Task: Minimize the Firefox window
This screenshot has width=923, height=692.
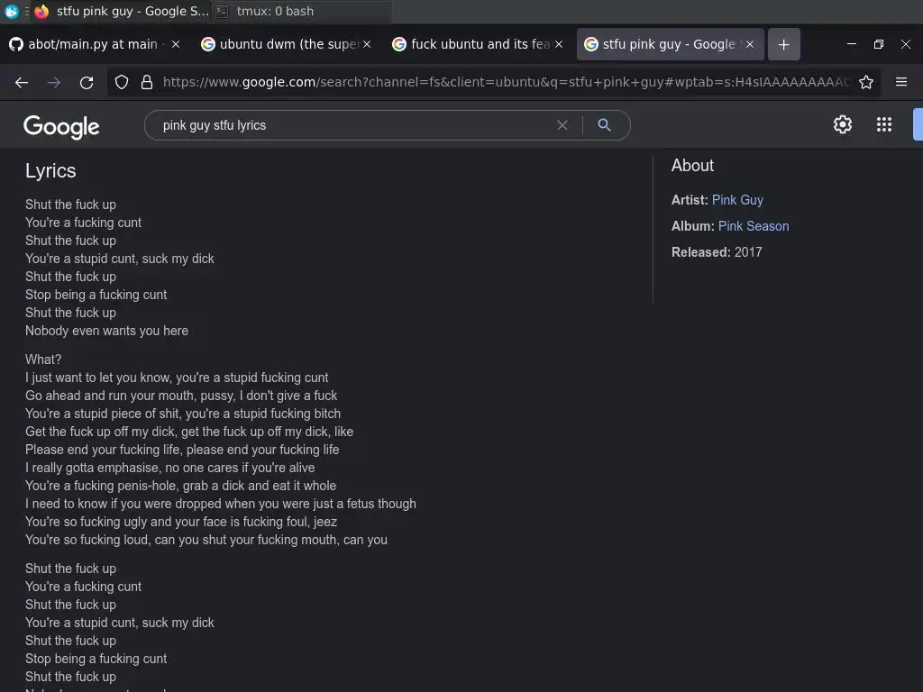Action: 851,44
